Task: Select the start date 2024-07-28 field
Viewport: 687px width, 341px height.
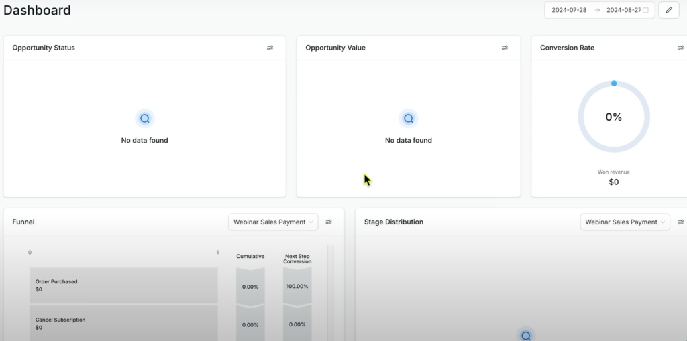Action: [x=569, y=10]
